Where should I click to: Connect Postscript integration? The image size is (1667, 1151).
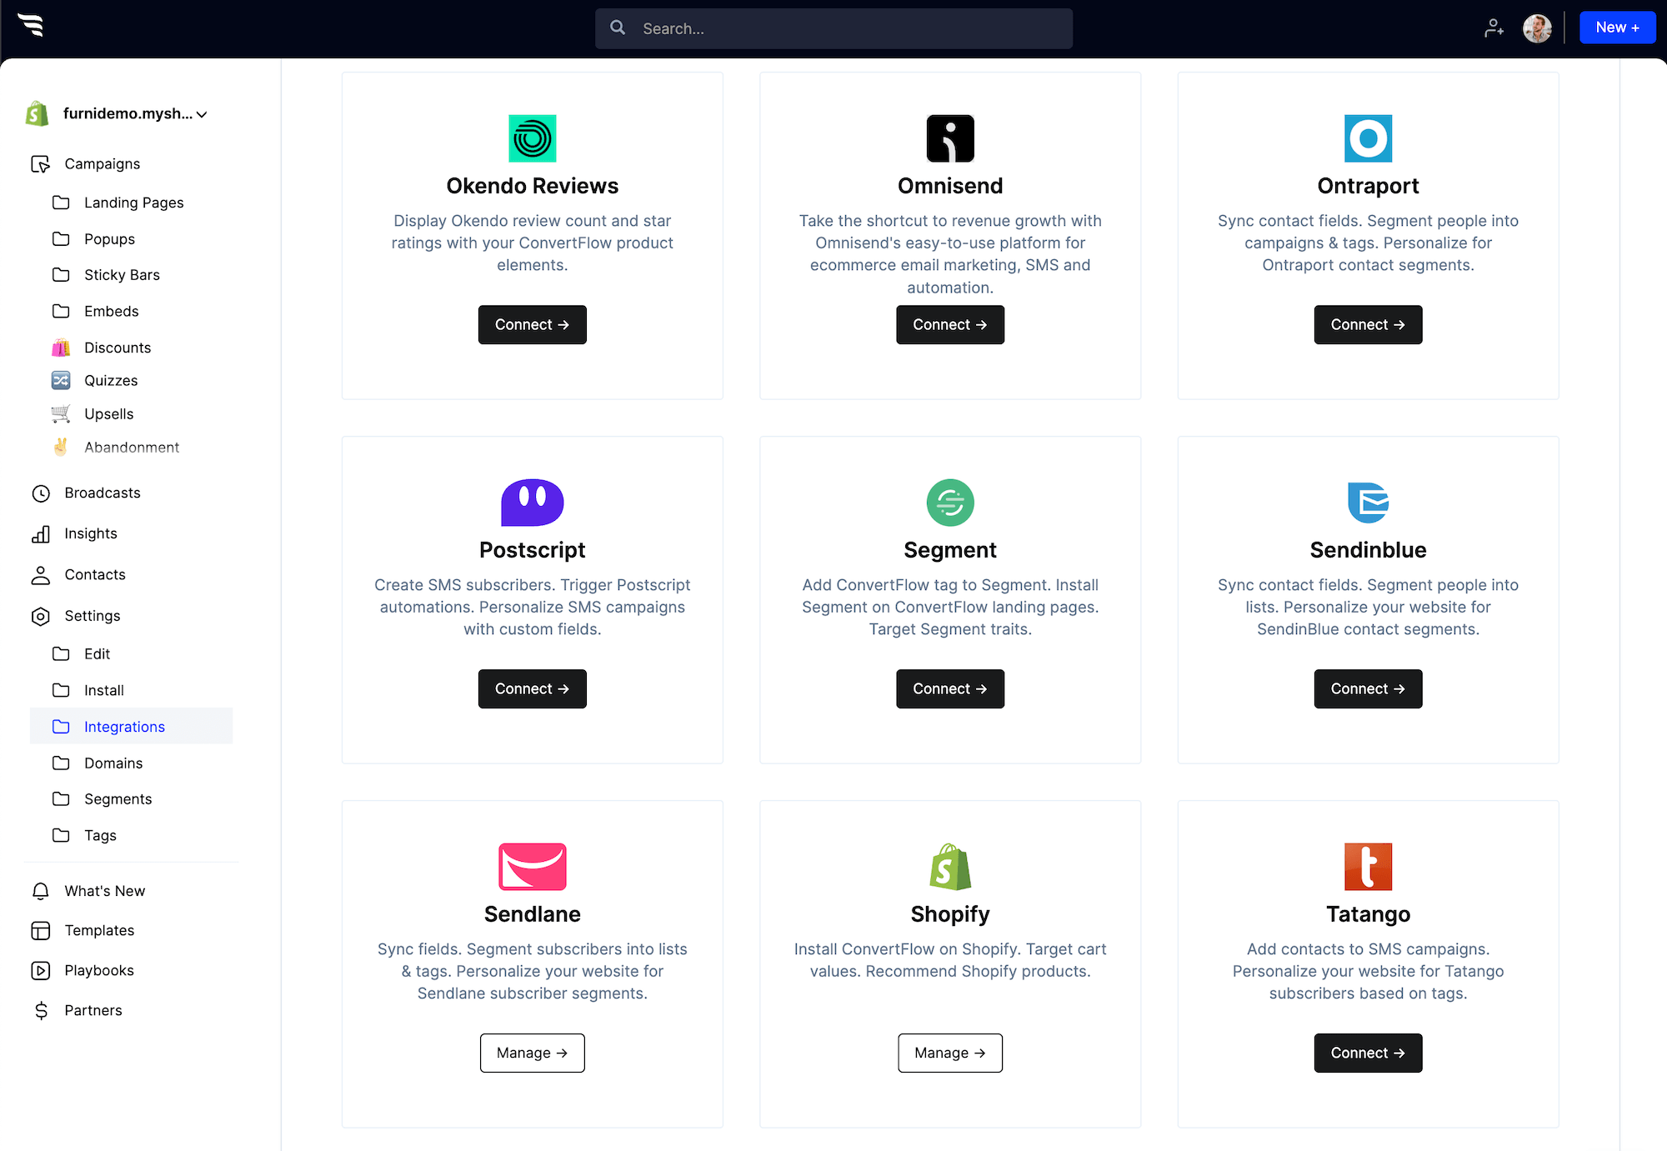tap(533, 689)
